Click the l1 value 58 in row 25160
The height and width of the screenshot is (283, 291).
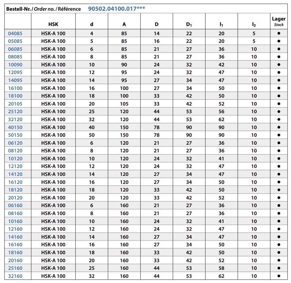pos(221,268)
